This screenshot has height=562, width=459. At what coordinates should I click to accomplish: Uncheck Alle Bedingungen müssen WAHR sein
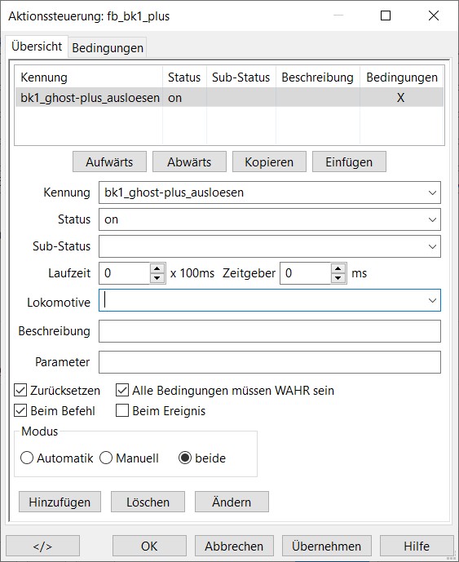122,391
